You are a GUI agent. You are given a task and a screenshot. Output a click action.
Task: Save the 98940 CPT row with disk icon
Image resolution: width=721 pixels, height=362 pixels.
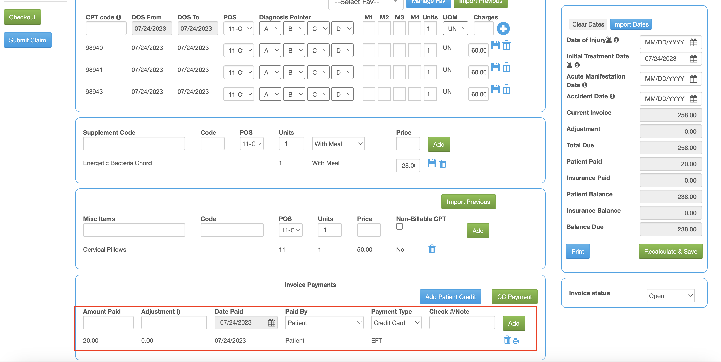click(495, 45)
